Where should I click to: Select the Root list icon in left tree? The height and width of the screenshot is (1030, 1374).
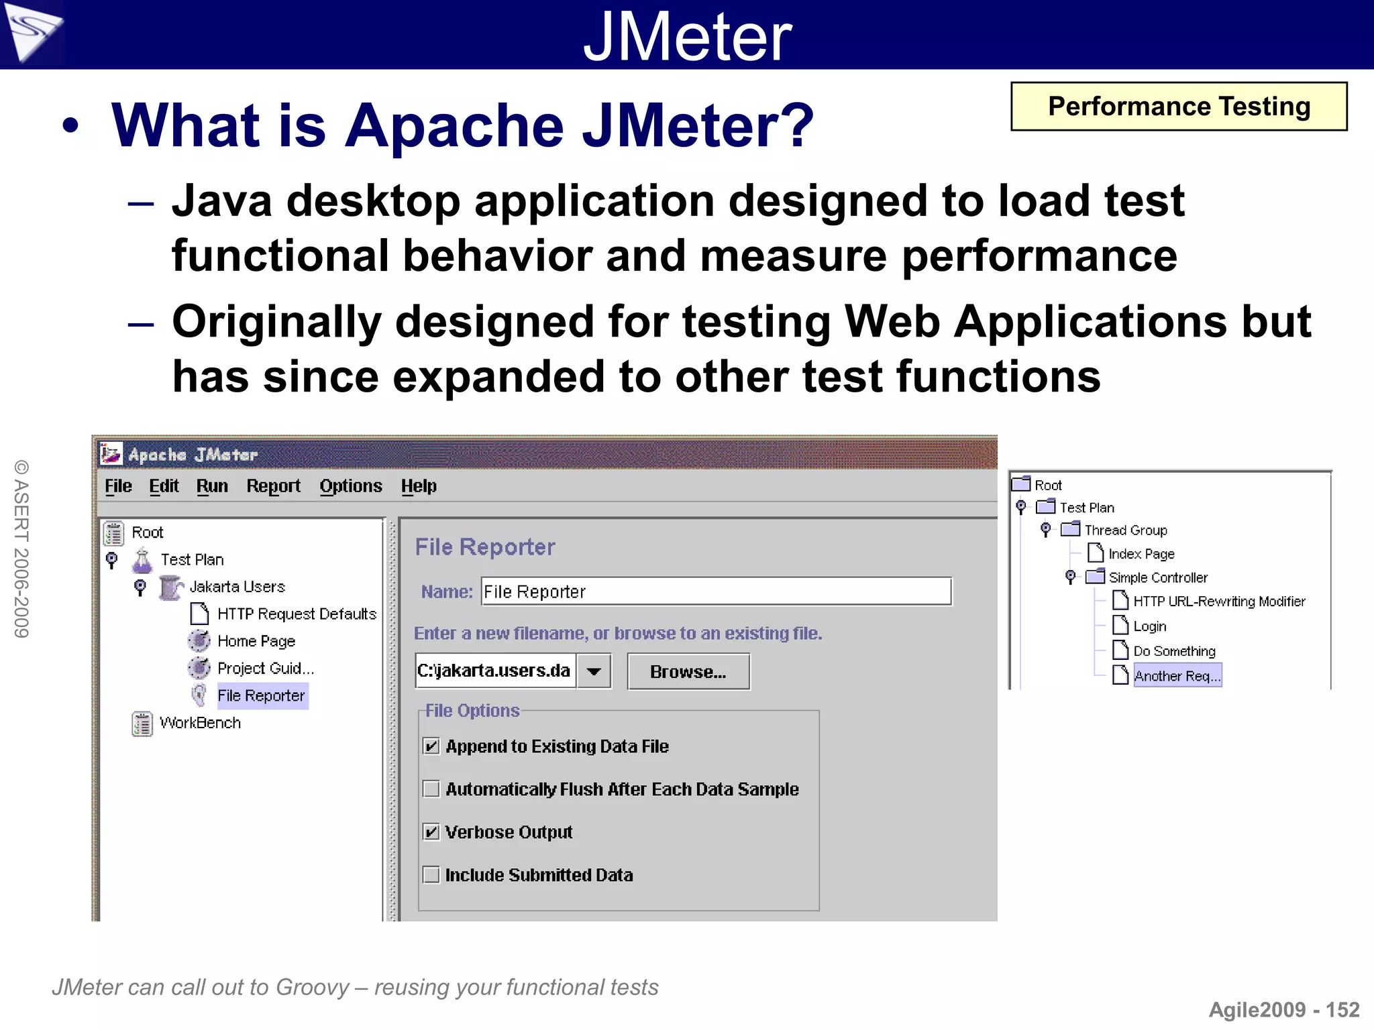coord(114,533)
